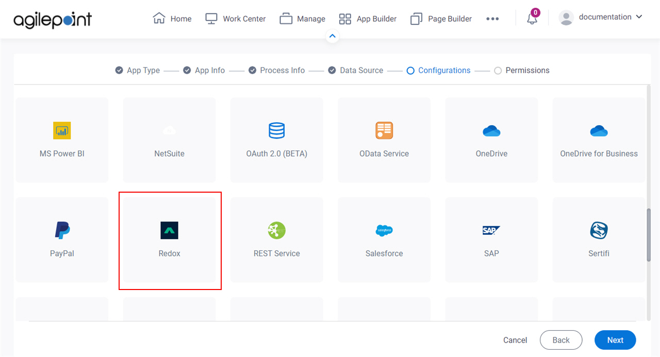Select the OData Service icon
Viewport: 660px width, 357px height.
tap(384, 130)
